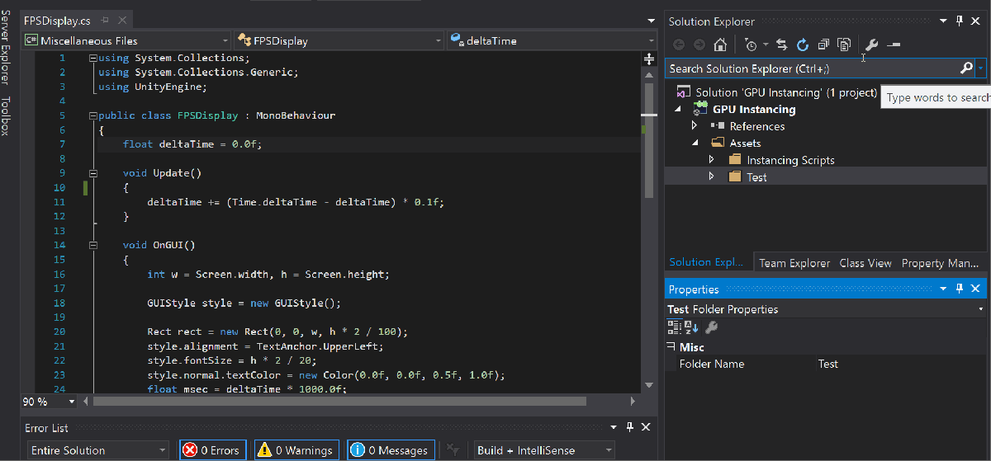Open Toolbox side tab
991x461 pixels.
(7, 115)
